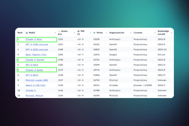Image resolution: width=189 pixels, height=126 pixels.
Task: Click the Online knowledge cutoff cell
Action: pyautogui.click(x=162, y=55)
